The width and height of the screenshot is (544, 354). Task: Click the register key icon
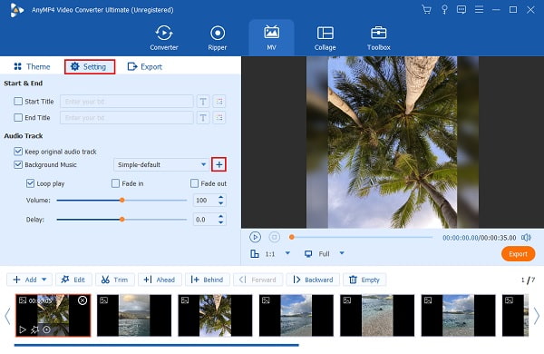[444, 9]
